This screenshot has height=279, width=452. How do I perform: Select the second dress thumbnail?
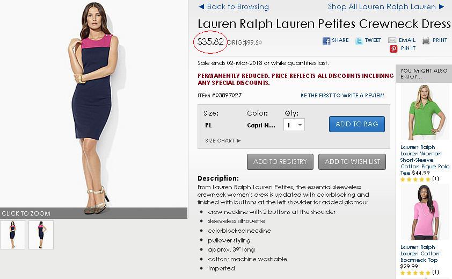point(41,234)
